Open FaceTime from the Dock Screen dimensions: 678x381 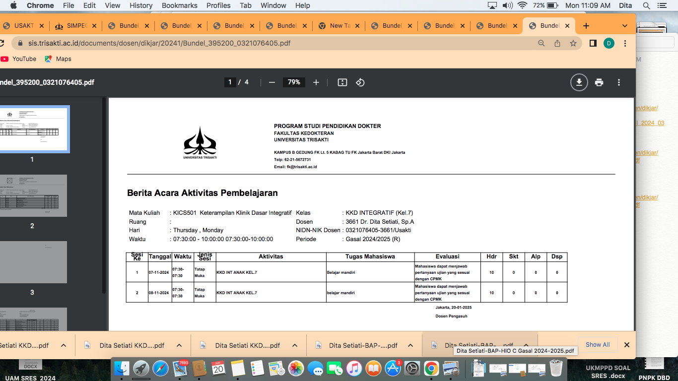[335, 368]
